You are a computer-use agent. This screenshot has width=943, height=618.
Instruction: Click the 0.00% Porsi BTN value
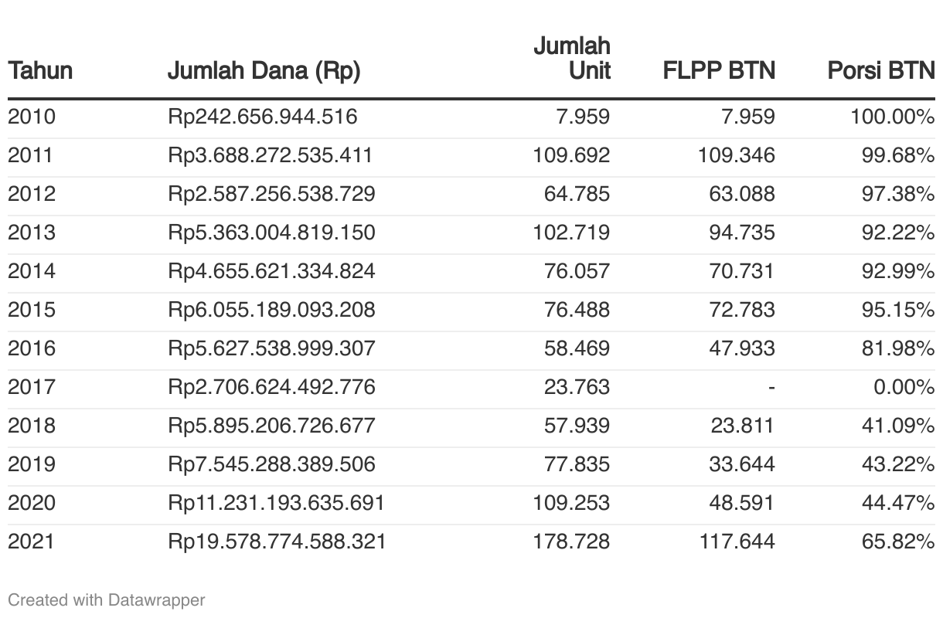pyautogui.click(x=904, y=387)
